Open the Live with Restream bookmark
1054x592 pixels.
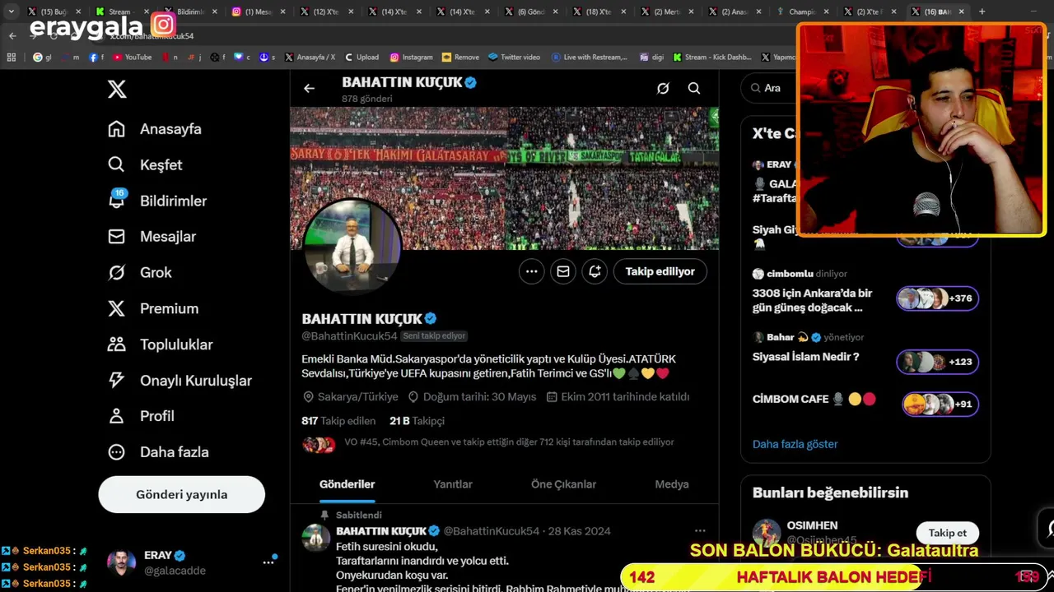coord(590,57)
